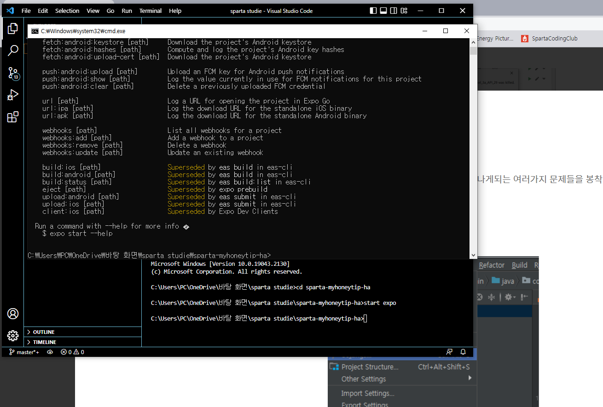
Task: Click the 'Microsoft Windows [Version 10.0.19043.2130]' line
Action: click(220, 264)
